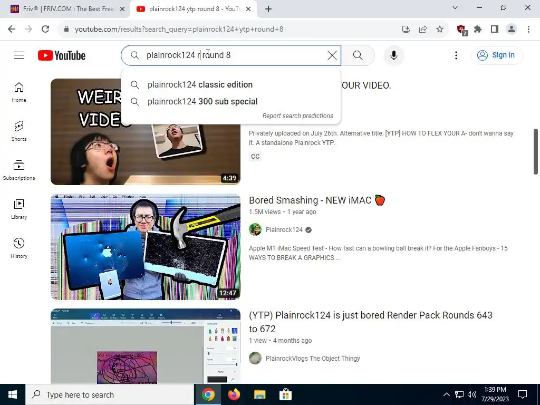
Task: Open Chrome three-dot menu
Action: (528, 30)
